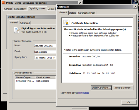Select Digital Signatures tab in Properties window

37,9
